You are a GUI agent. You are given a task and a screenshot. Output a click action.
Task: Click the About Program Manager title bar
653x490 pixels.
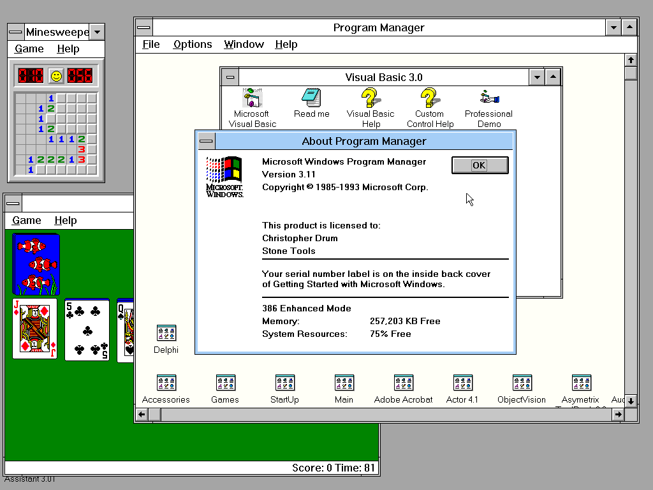[x=364, y=141]
